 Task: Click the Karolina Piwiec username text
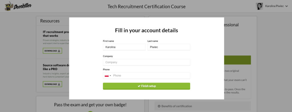point(274,6)
